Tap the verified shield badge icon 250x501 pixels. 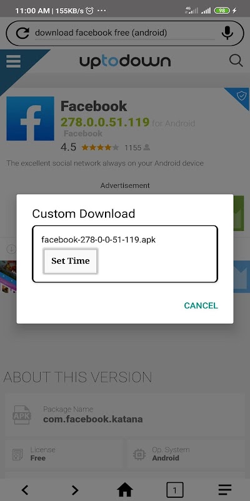(x=241, y=96)
